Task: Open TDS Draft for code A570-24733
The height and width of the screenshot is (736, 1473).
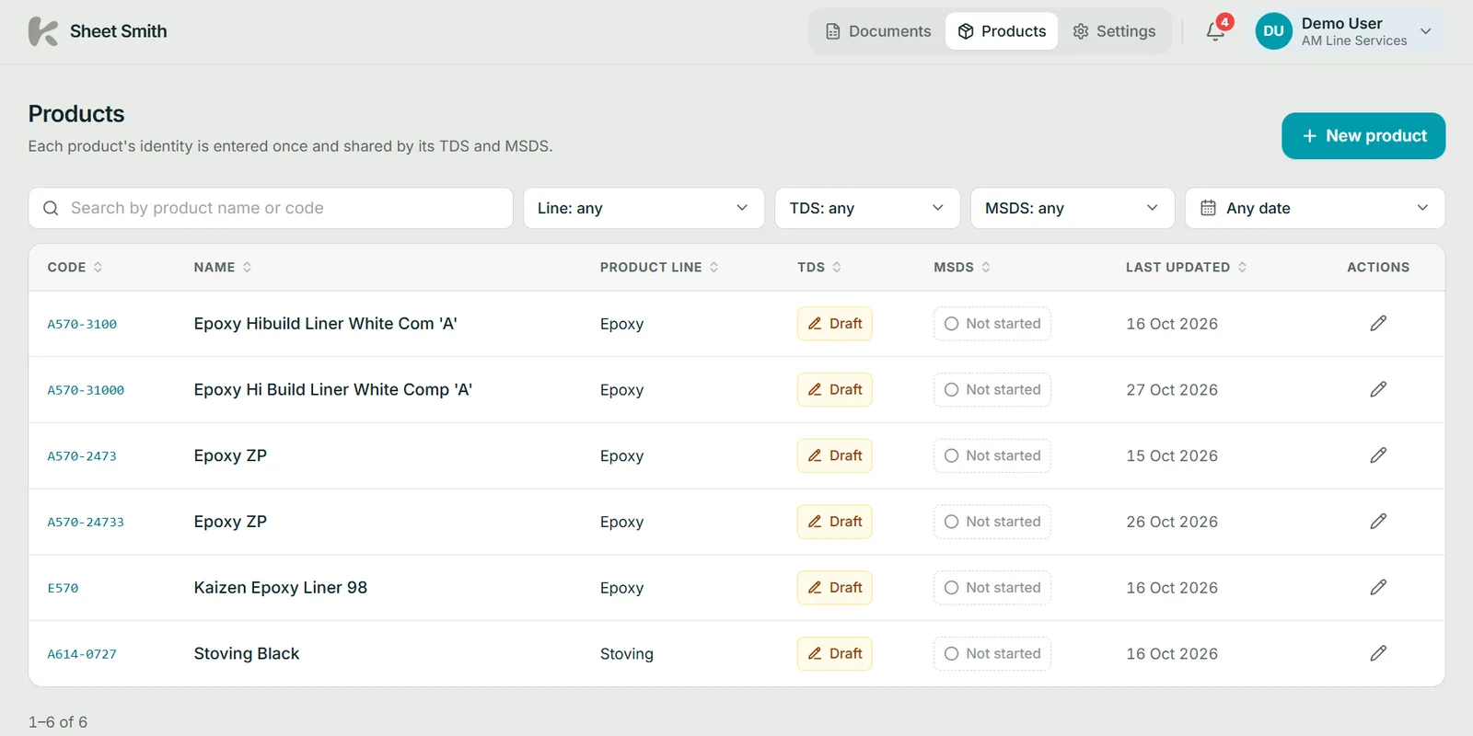Action: click(835, 522)
